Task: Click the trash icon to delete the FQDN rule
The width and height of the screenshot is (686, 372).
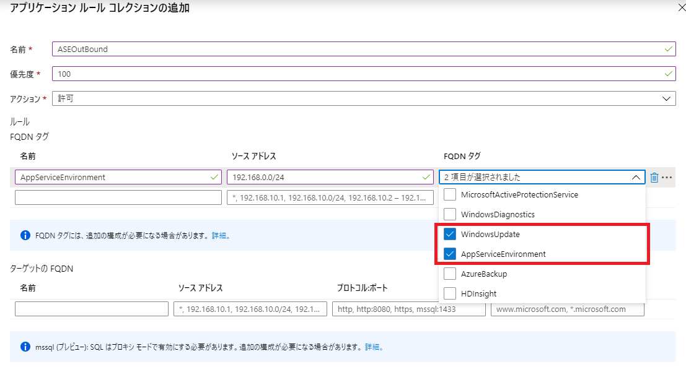Action: point(654,178)
